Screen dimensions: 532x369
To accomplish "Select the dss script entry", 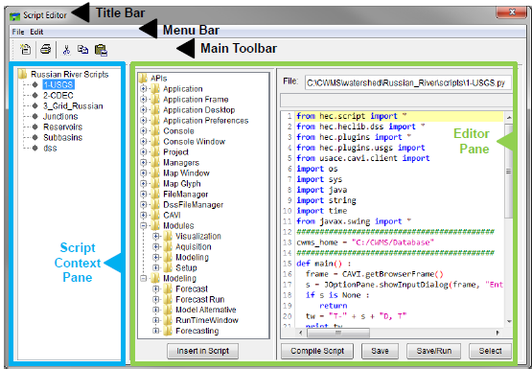I will pyautogui.click(x=50, y=149).
